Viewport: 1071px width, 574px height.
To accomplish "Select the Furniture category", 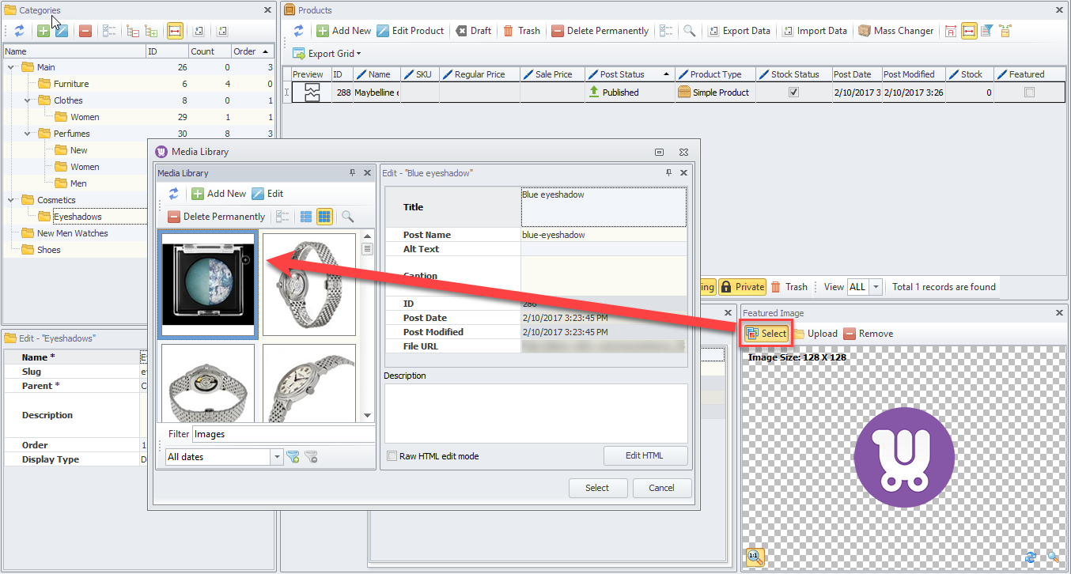I will 71,84.
